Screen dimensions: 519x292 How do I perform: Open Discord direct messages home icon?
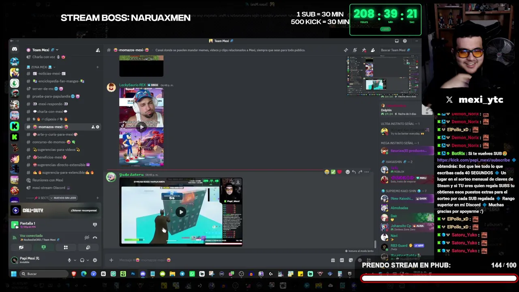15,49
